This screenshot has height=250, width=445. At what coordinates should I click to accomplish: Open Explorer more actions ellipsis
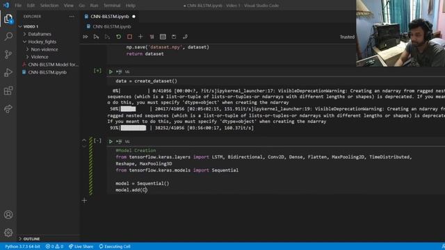coord(72,17)
